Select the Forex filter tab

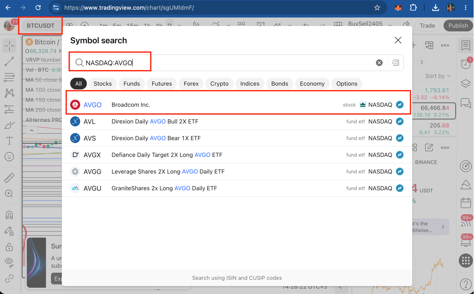point(191,84)
